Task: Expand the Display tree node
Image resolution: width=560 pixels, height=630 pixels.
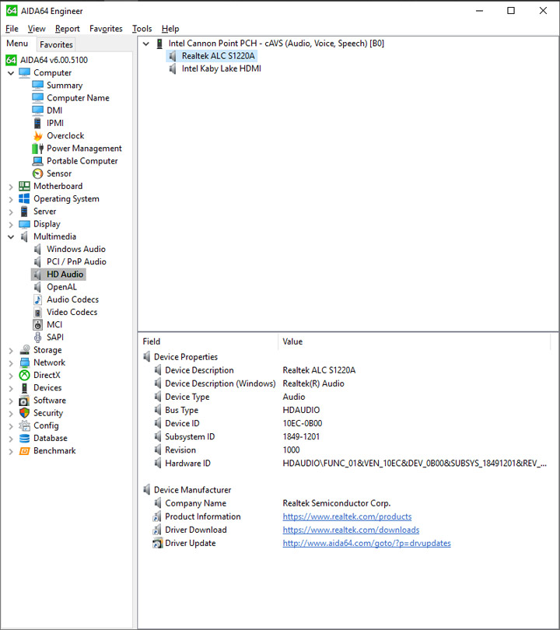Action: 11,224
